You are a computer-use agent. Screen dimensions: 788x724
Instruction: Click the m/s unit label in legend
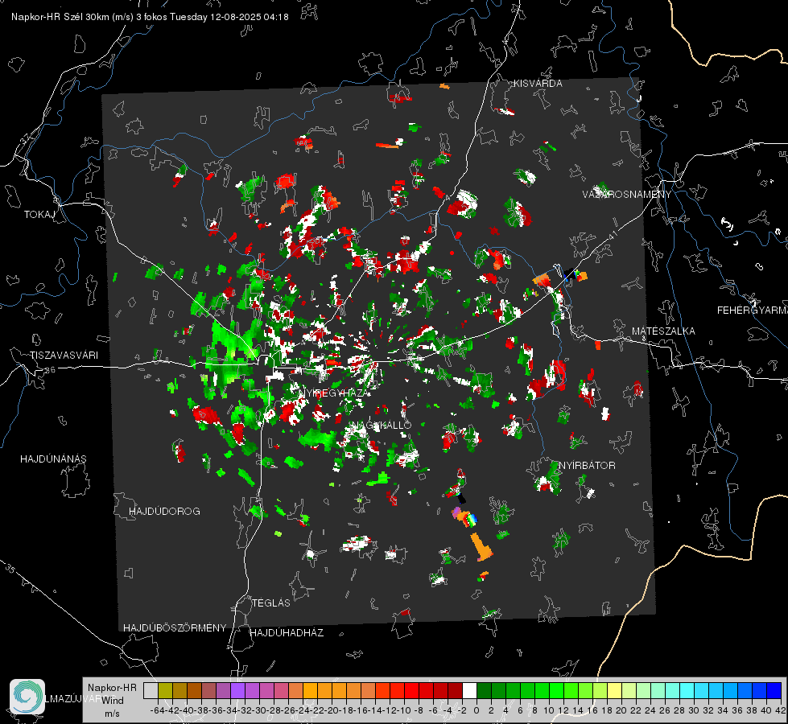112,714
